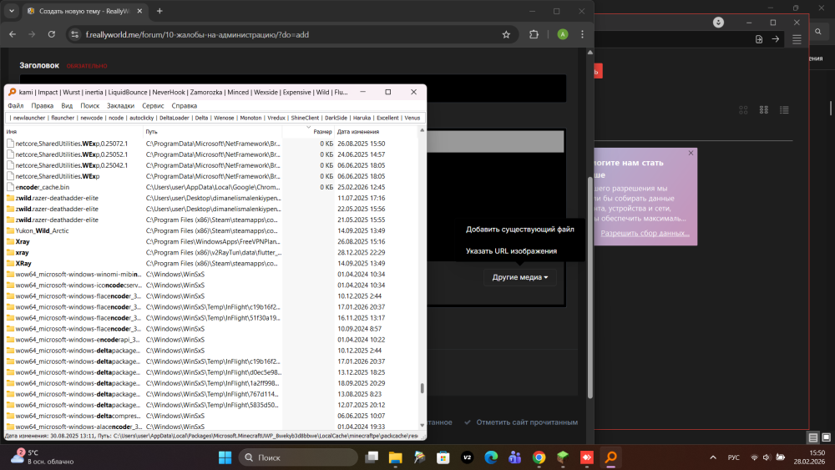The height and width of the screenshot is (470, 835).
Task: Close the ReallyWorld browser tab
Action: point(139,11)
